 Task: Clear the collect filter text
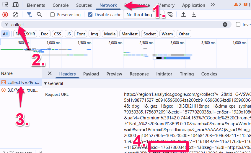click(225, 24)
